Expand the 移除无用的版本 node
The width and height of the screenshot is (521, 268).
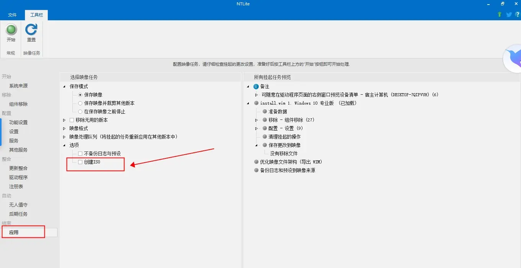[x=64, y=120]
